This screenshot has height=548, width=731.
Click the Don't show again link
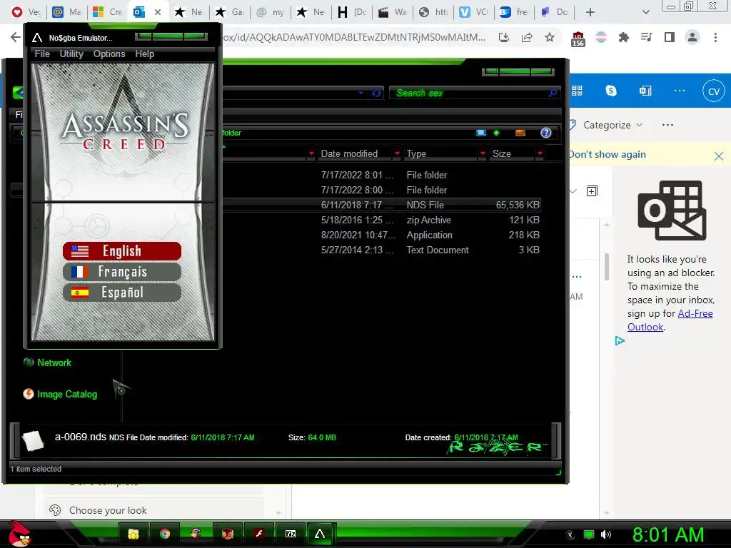tap(607, 154)
